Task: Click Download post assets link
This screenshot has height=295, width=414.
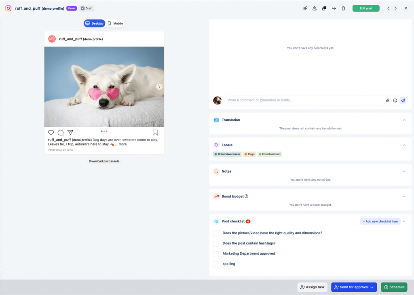Action: coord(104,161)
